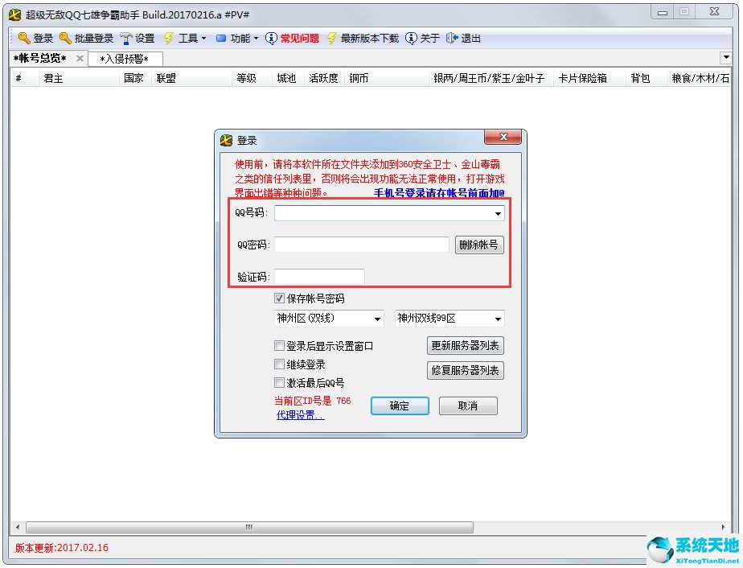Open 常见问题 toolbar item
The width and height of the screenshot is (743, 568).
pos(293,38)
